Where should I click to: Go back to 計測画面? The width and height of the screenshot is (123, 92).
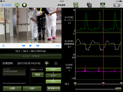[7, 5]
